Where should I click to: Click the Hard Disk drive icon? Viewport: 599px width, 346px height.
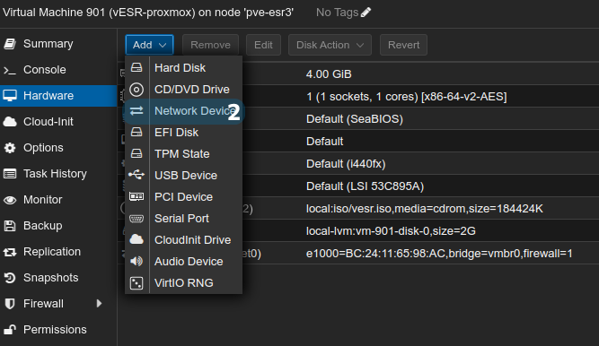point(137,68)
